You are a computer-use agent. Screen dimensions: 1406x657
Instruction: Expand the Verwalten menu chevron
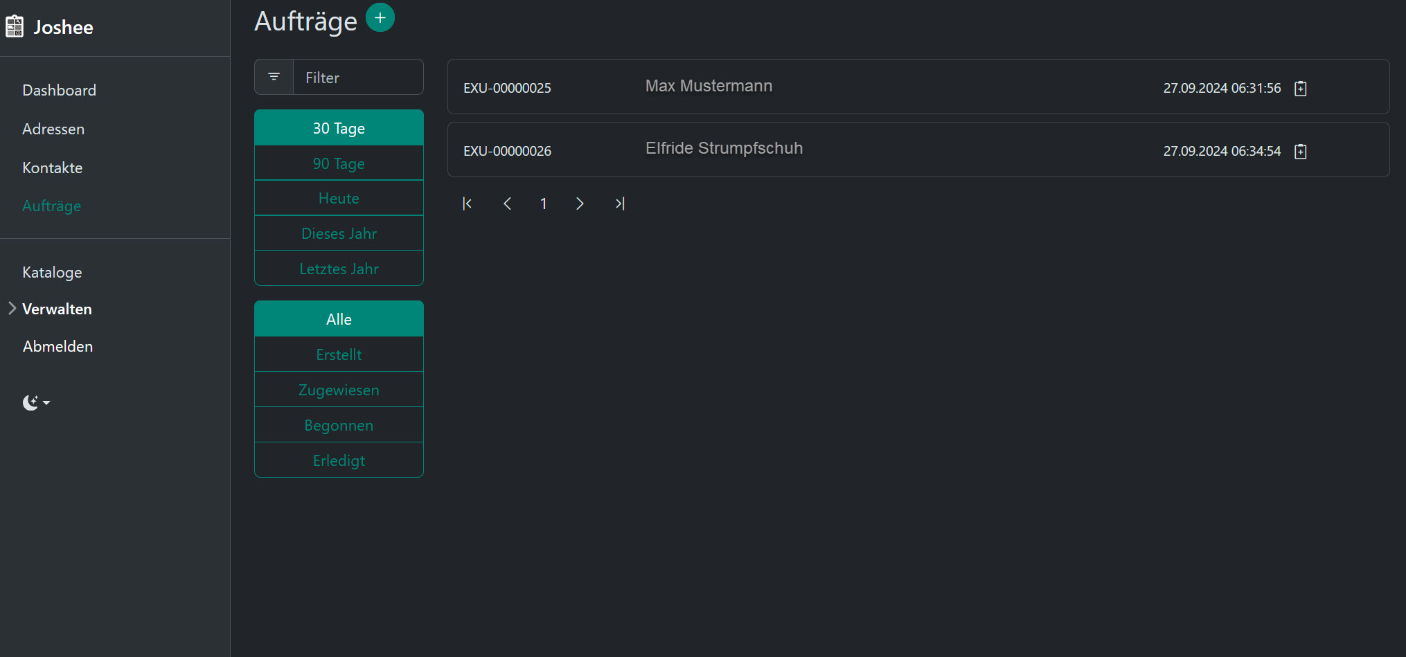(x=12, y=308)
